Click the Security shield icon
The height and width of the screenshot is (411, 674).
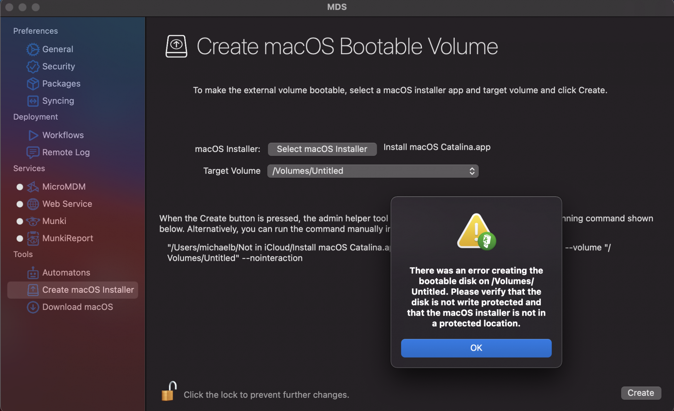click(33, 66)
